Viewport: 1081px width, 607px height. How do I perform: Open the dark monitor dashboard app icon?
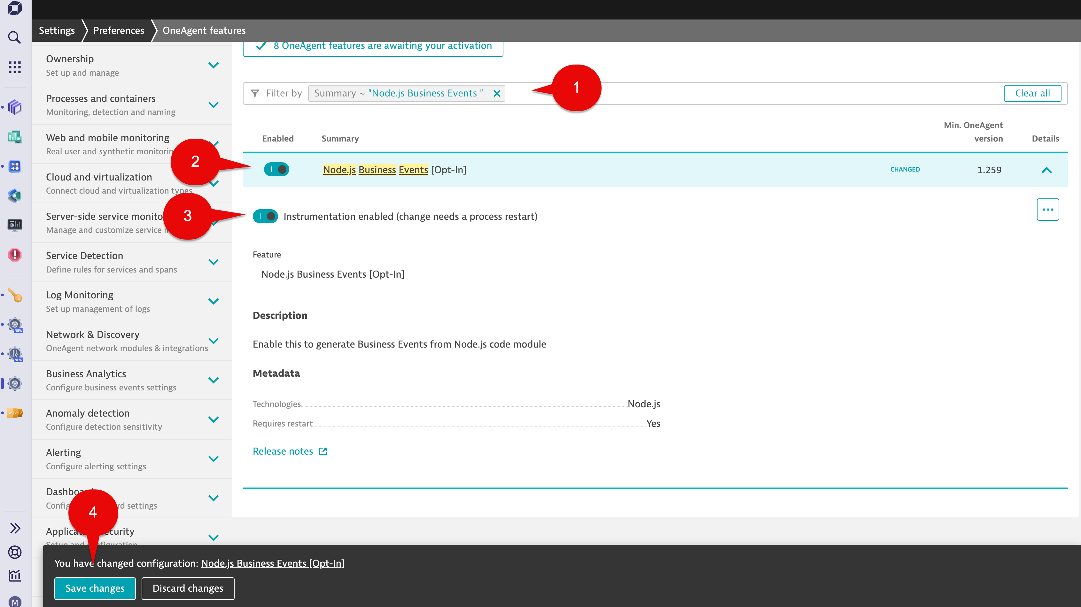(15, 225)
